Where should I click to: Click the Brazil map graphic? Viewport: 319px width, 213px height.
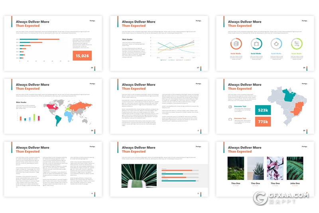point(286,106)
